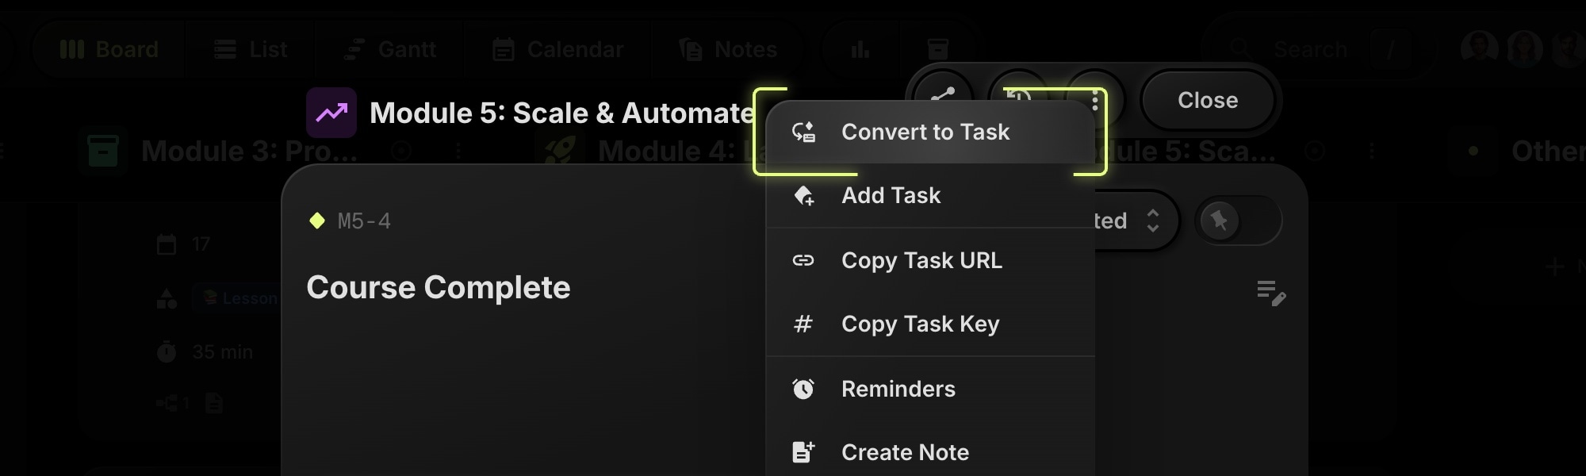Click the timer icon beside 35 min
This screenshot has height=476, width=1586.
click(x=169, y=351)
